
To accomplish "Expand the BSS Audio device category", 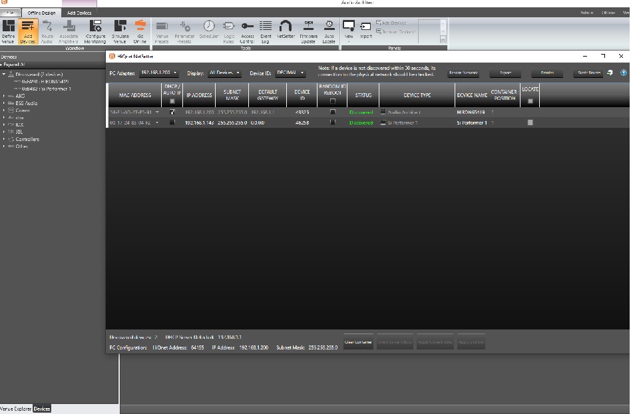I will [4, 103].
